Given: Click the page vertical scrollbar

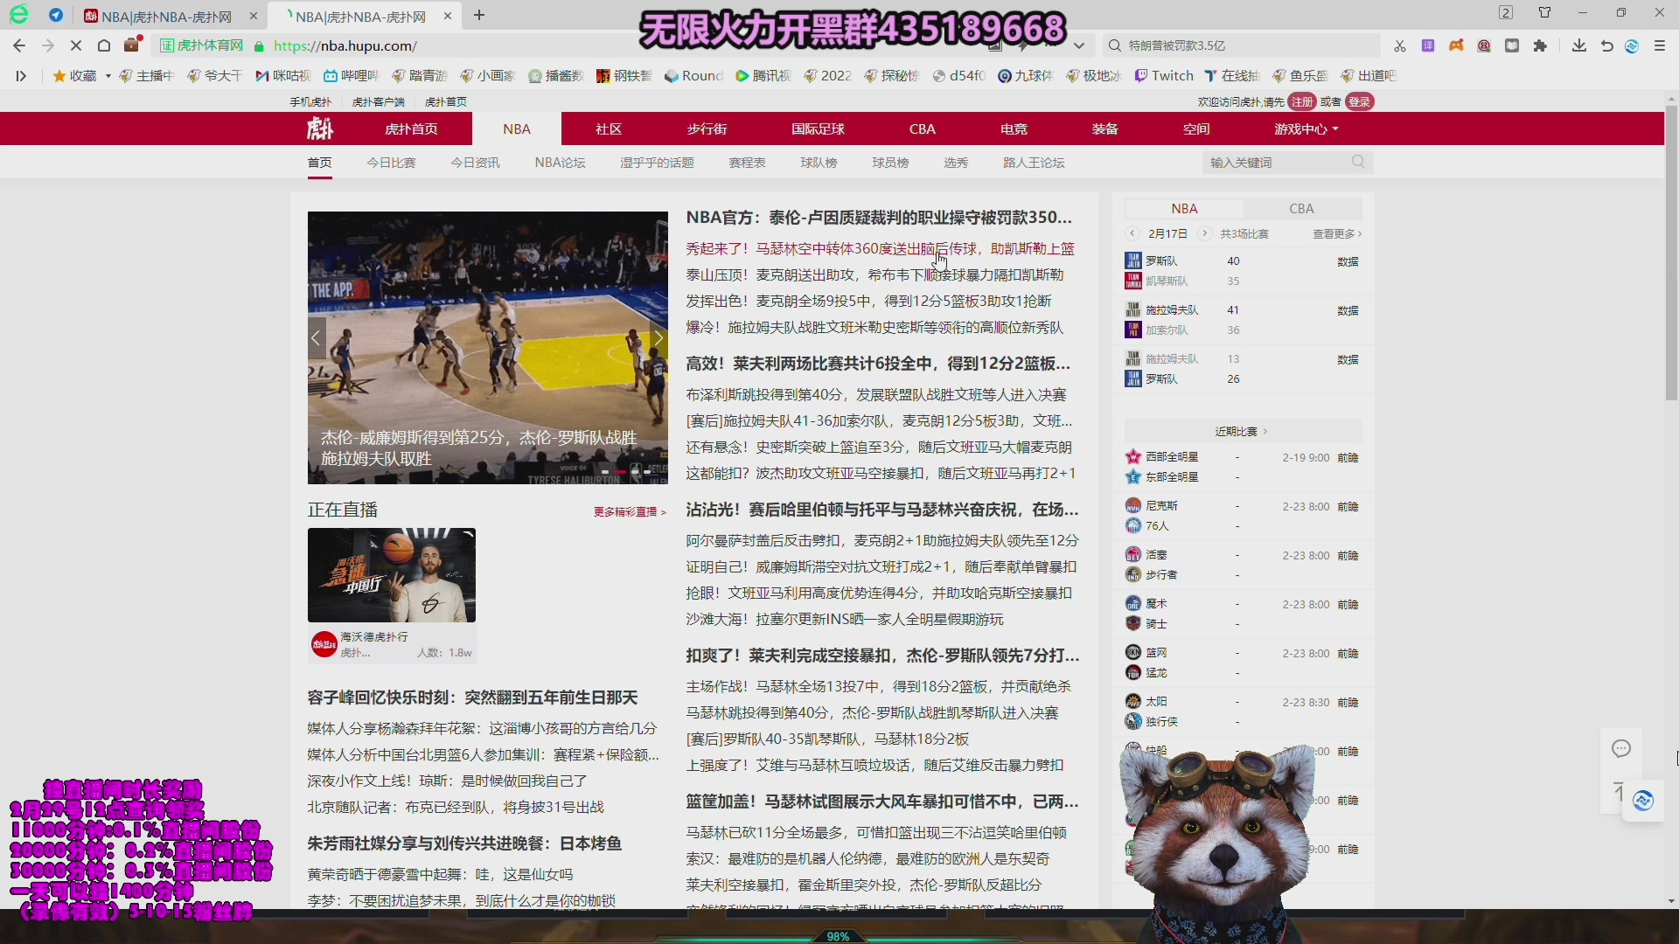Looking at the screenshot, I should tap(1671, 253).
